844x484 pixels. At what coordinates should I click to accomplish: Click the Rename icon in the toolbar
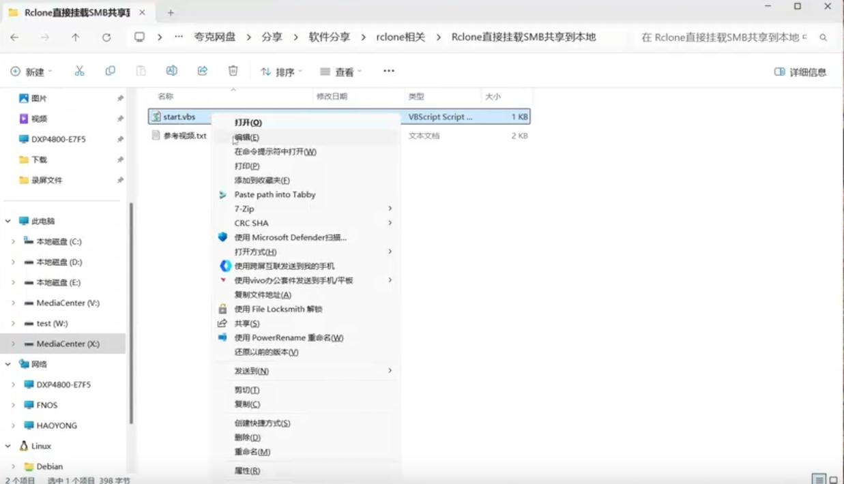[x=171, y=70]
